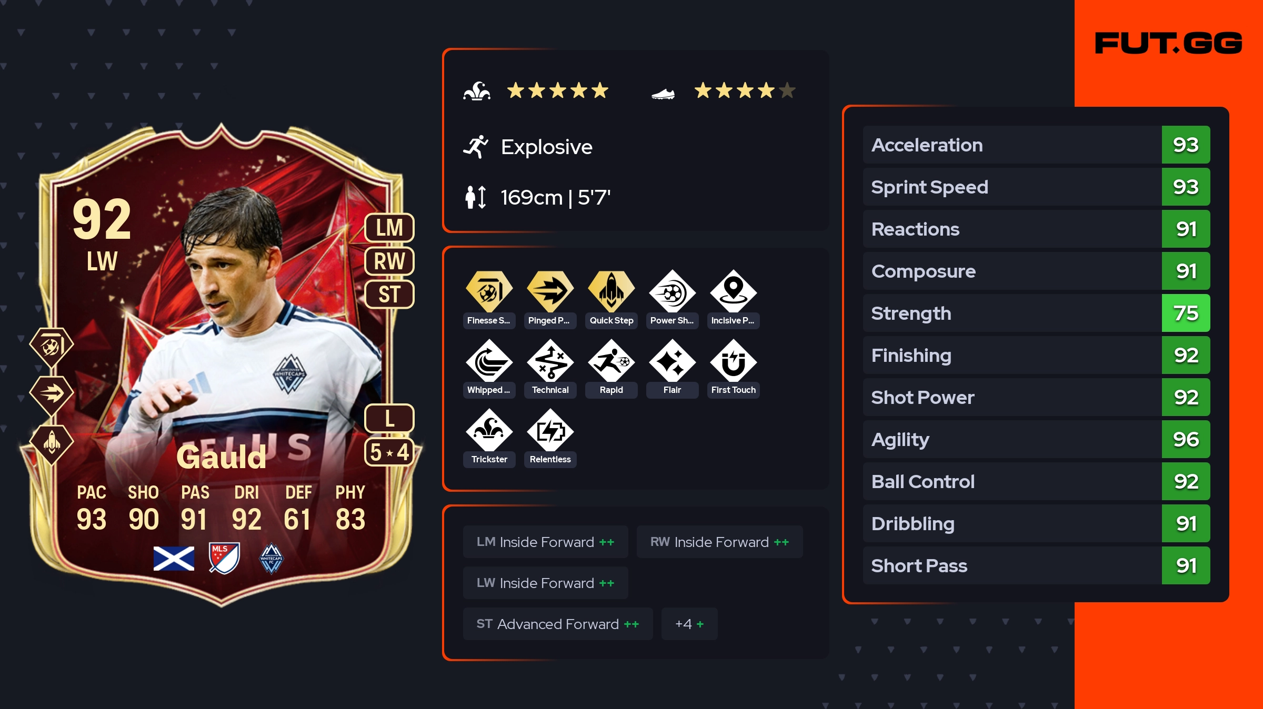This screenshot has height=709, width=1263.
Task: Select the Agility stat row
Action: tap(1036, 439)
